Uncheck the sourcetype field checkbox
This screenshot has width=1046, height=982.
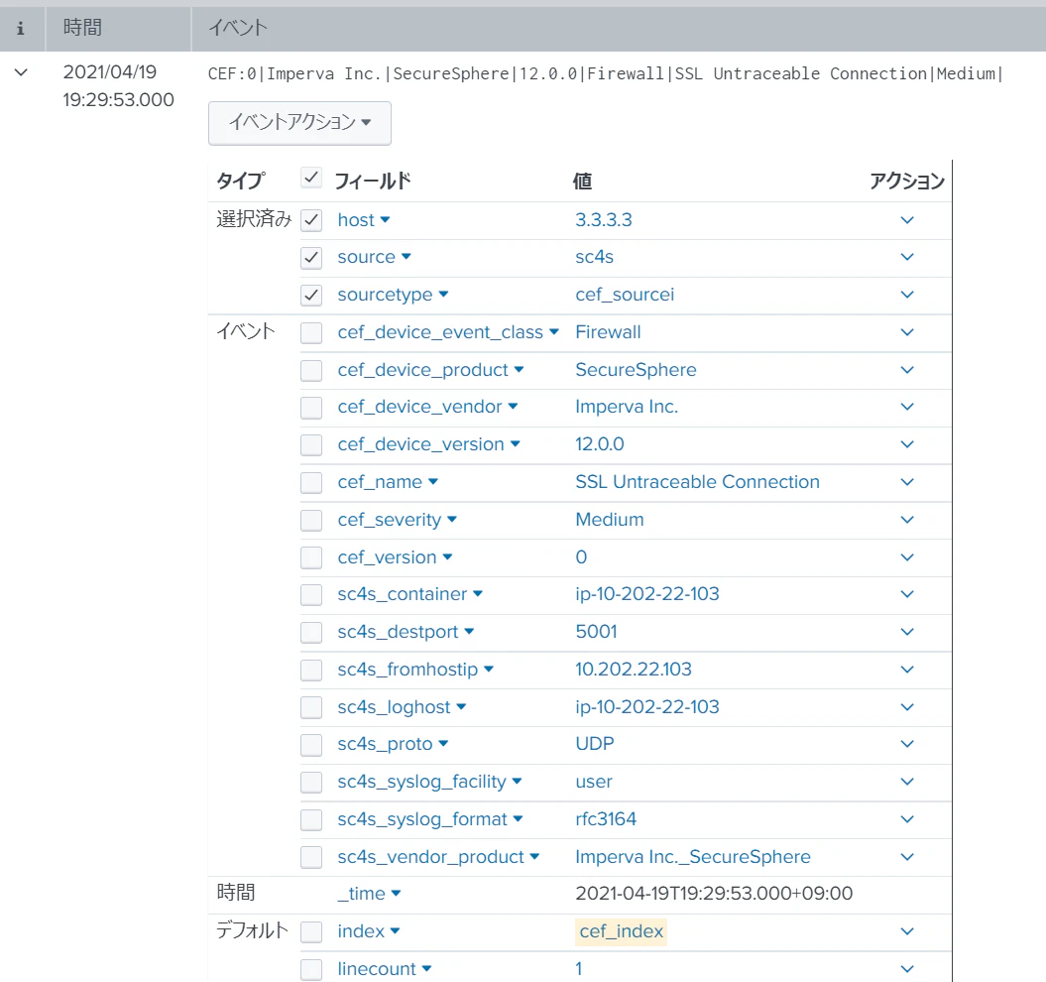point(311,295)
